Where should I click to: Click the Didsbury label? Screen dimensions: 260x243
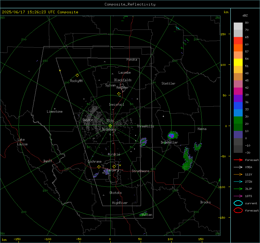click(x=109, y=129)
